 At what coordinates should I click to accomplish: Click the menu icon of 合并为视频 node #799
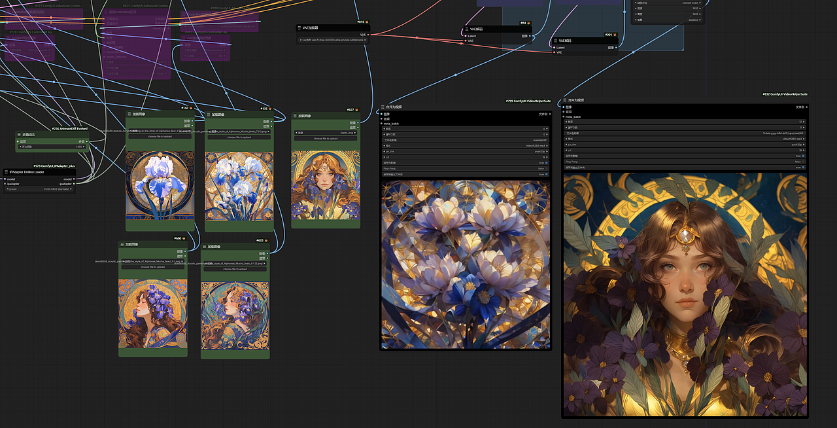pos(383,107)
